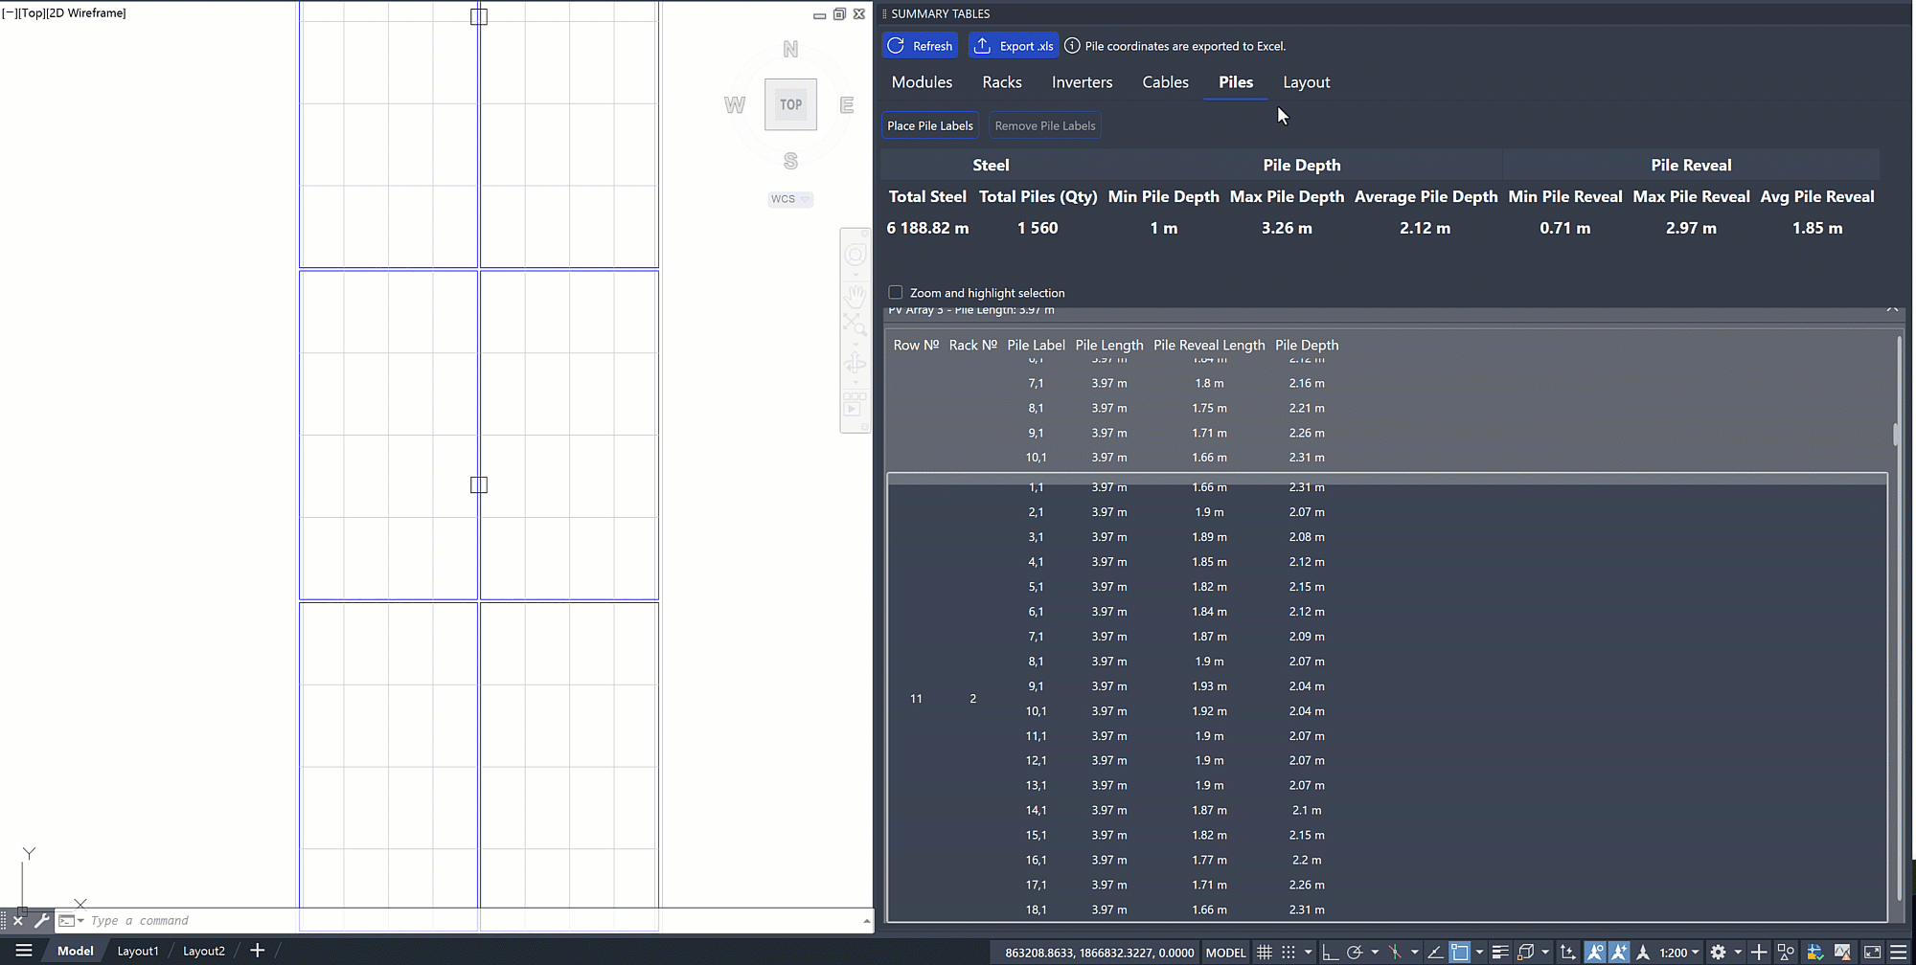The image size is (1916, 965).
Task: Click the pile table vertical scrollbar thumb
Action: [x=1896, y=434]
